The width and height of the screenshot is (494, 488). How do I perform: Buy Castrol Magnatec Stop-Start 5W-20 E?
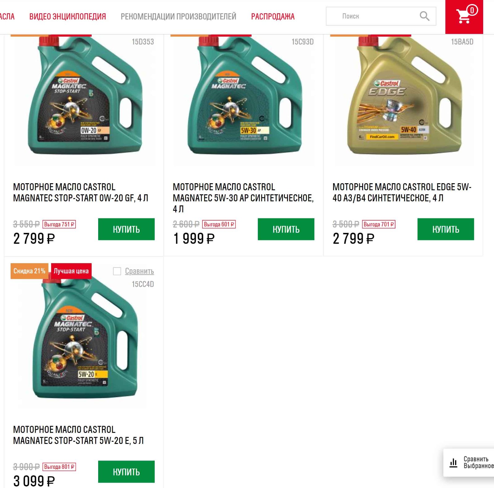coord(126,472)
